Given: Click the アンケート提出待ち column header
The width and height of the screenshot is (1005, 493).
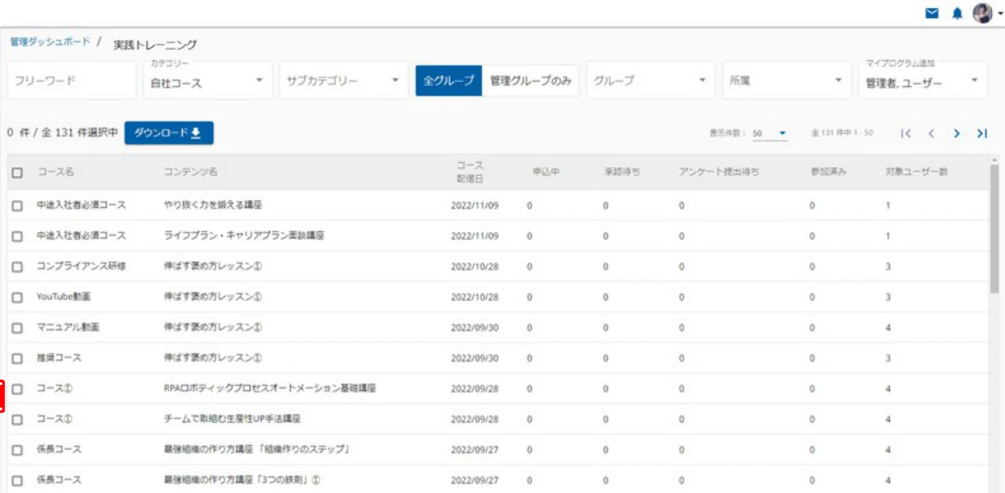Looking at the screenshot, I should point(719,172).
